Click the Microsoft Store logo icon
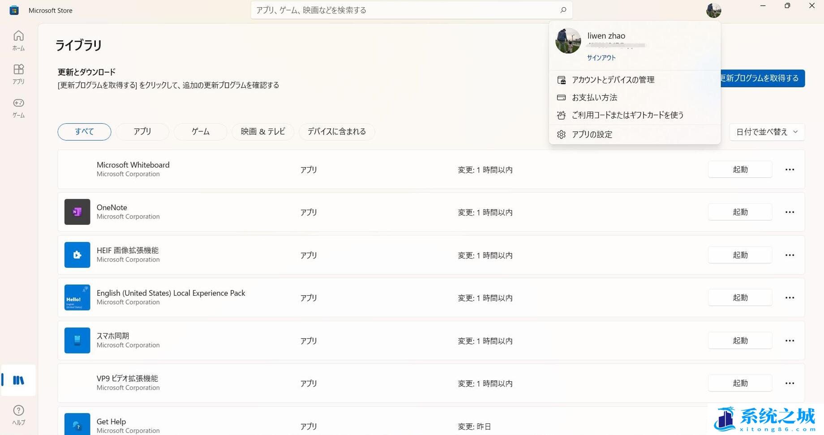The height and width of the screenshot is (435, 824). tap(14, 10)
